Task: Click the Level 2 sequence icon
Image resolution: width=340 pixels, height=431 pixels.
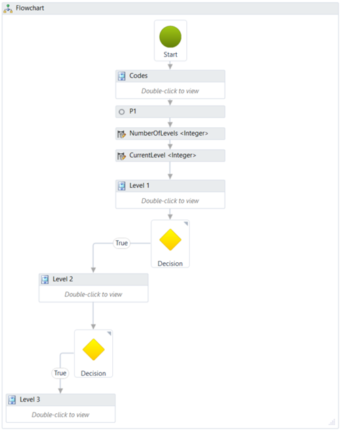Action: pyautogui.click(x=45, y=280)
